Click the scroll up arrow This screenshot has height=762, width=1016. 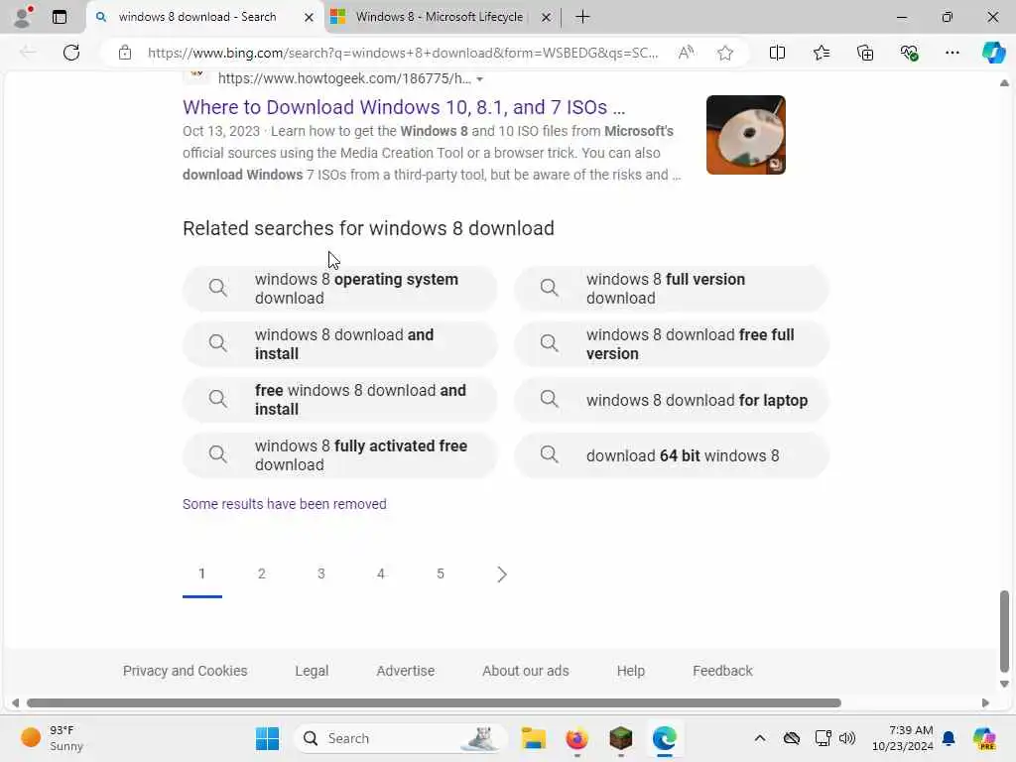[1004, 83]
